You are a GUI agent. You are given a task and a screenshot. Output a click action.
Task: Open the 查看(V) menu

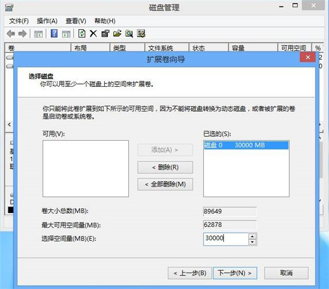(x=76, y=21)
